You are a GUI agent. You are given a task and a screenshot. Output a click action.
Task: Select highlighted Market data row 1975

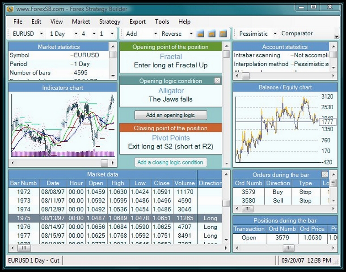(115, 218)
